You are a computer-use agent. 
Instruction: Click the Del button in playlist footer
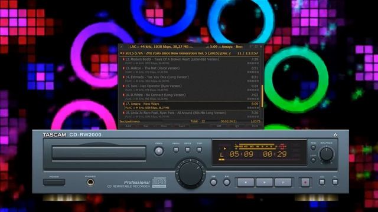point(146,126)
